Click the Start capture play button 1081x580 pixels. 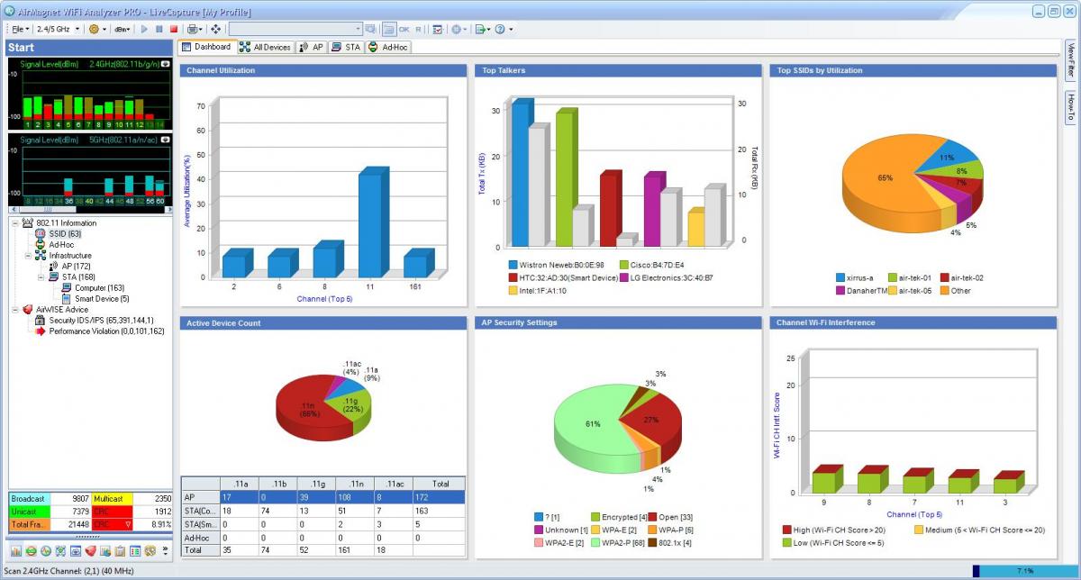click(145, 29)
